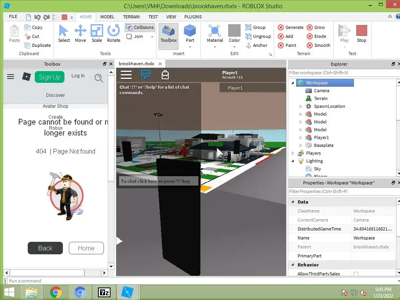400x300 pixels.
Task: Click the Filter workspace input field
Action: (x=343, y=73)
